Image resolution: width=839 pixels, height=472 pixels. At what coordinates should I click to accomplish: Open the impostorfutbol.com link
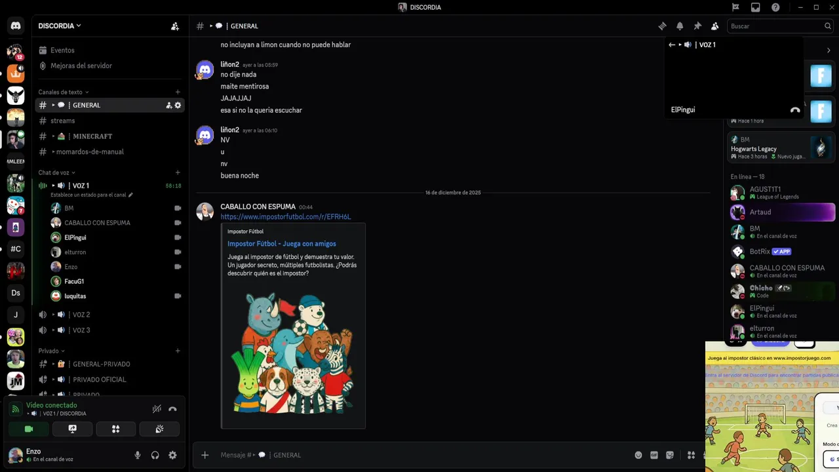click(285, 217)
